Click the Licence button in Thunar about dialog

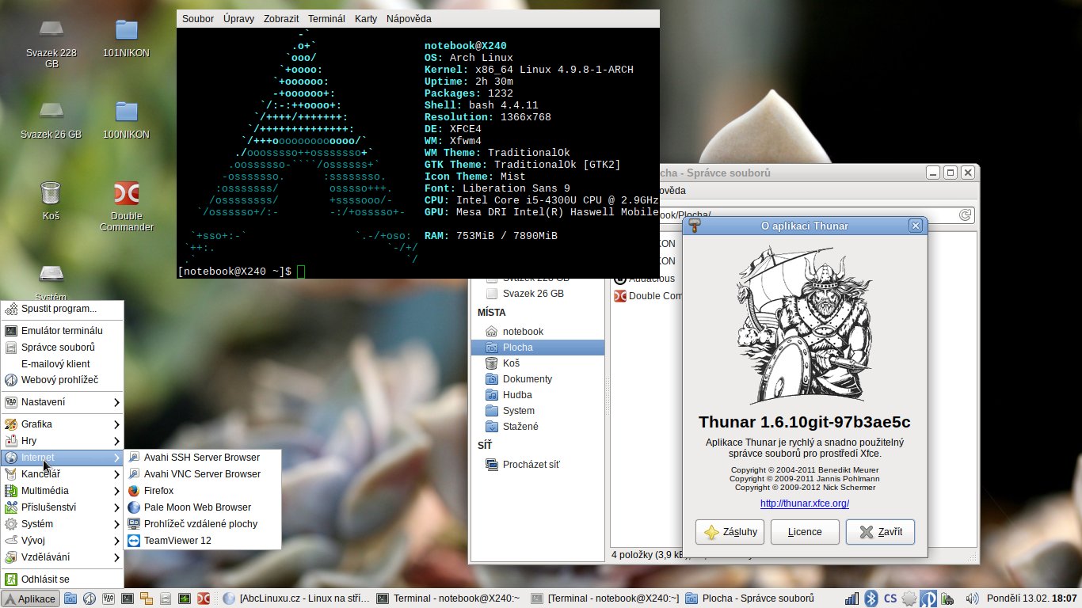pyautogui.click(x=805, y=532)
